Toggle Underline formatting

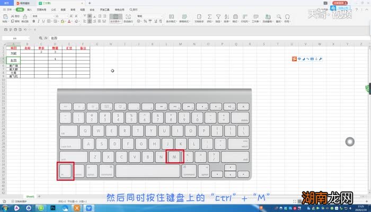[x=43, y=21]
